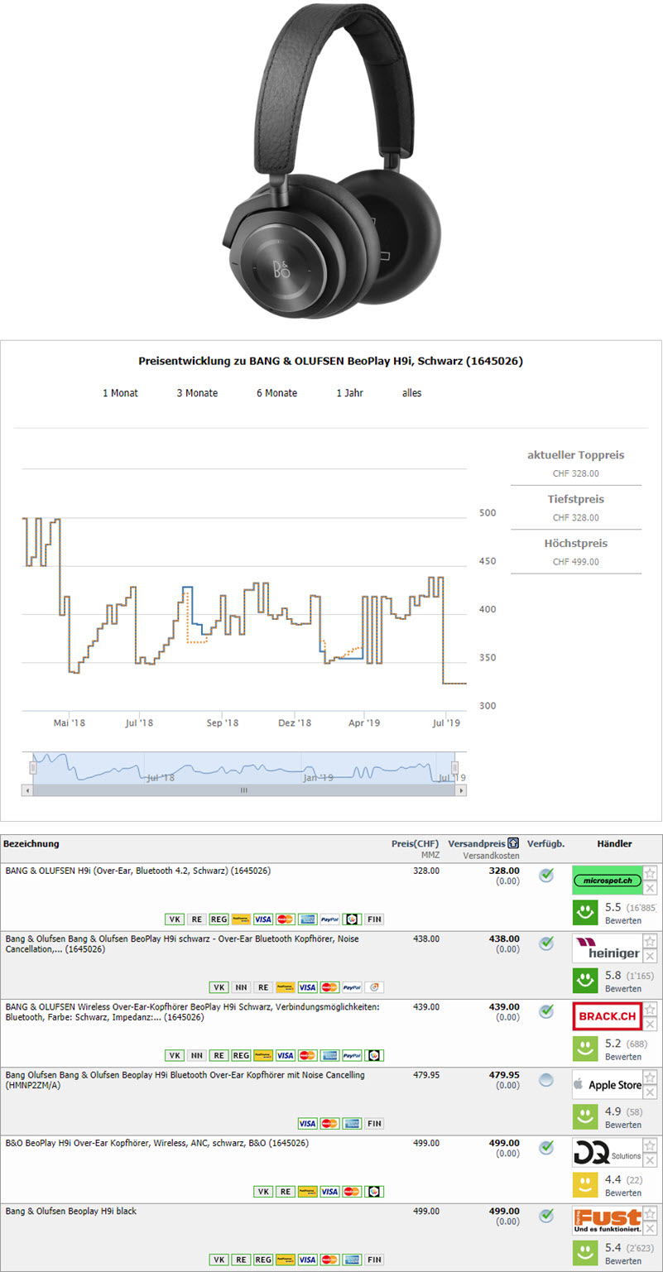Click the DQ Solutions shop logo

pos(607,1152)
